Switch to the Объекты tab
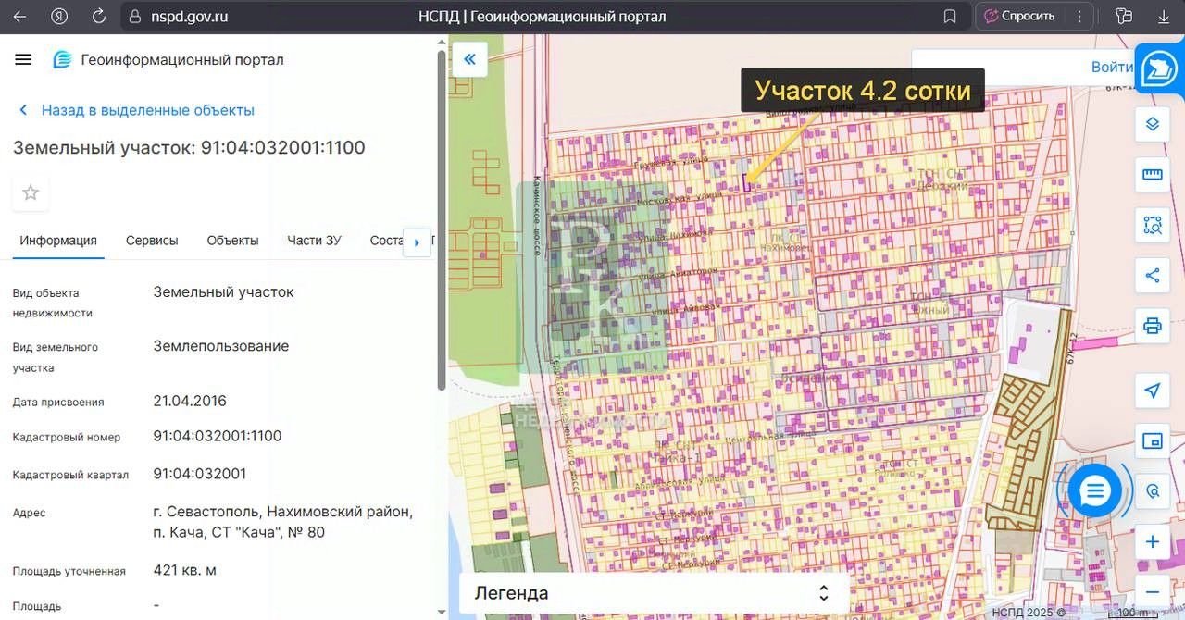Screen dimensions: 1185x620 coord(232,241)
